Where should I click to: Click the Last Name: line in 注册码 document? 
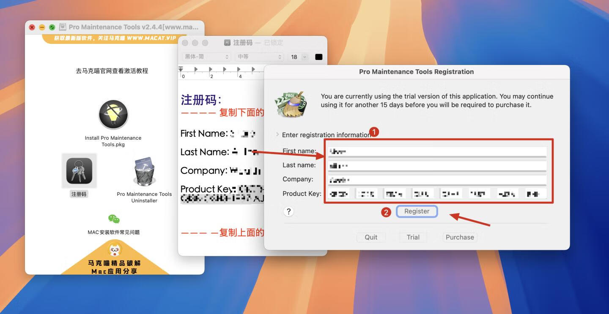click(x=219, y=152)
